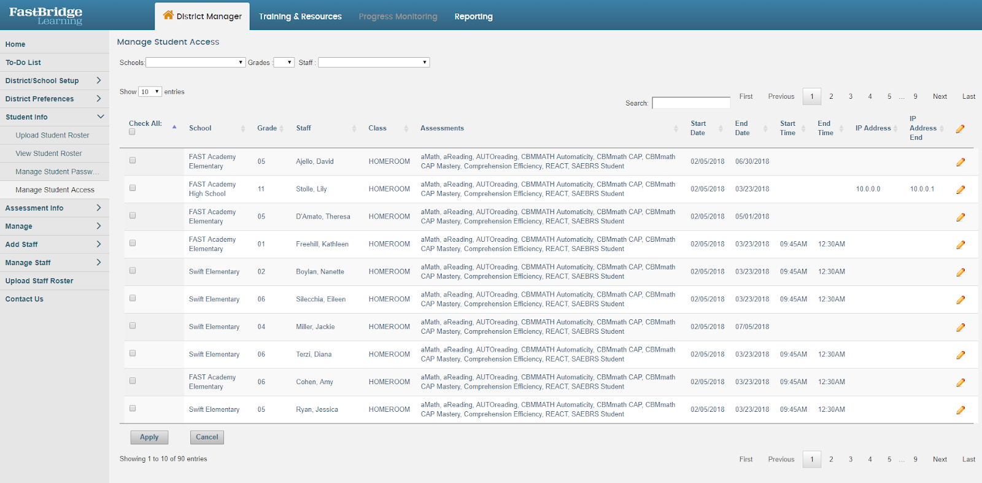Sort by the IP Address column arrows
Screen dimensions: 982x483
click(895, 128)
